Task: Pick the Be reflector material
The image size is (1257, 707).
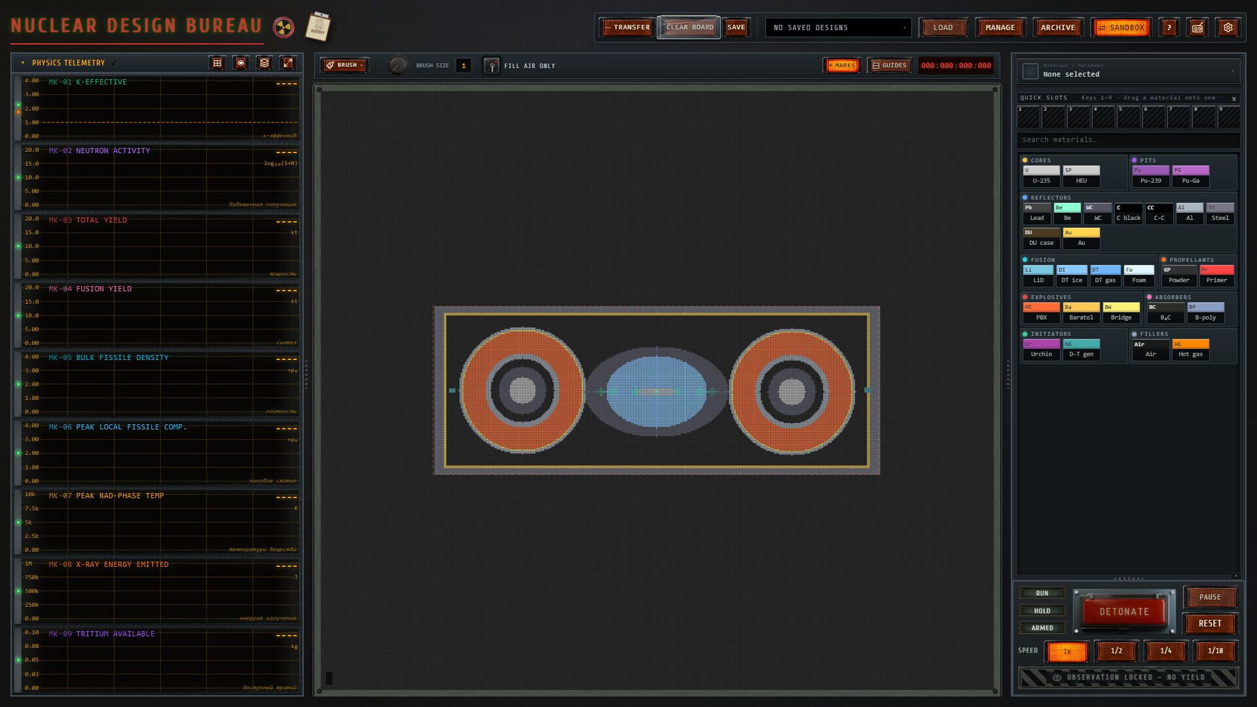Action: pos(1067,213)
